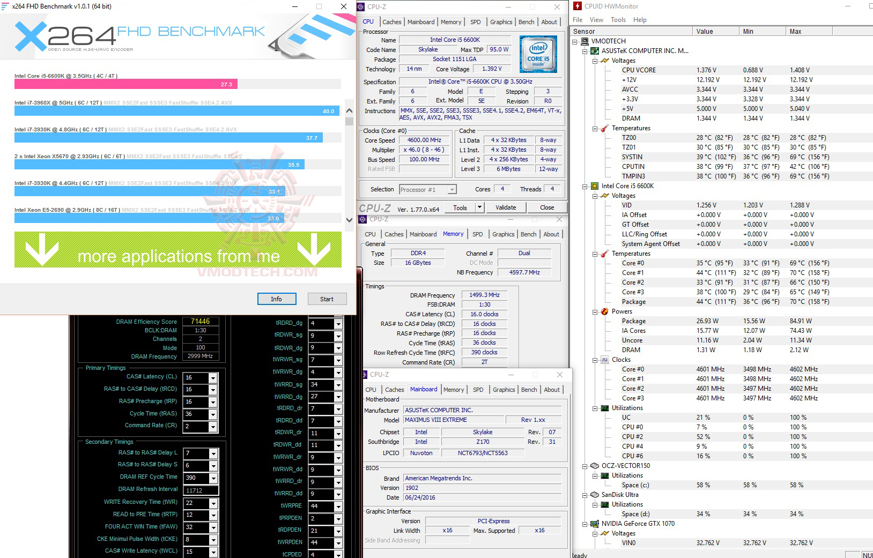This screenshot has width=873, height=558.
Task: Open the FOUR ACT WIN Time (tFAW) dropdown
Action: 213,527
